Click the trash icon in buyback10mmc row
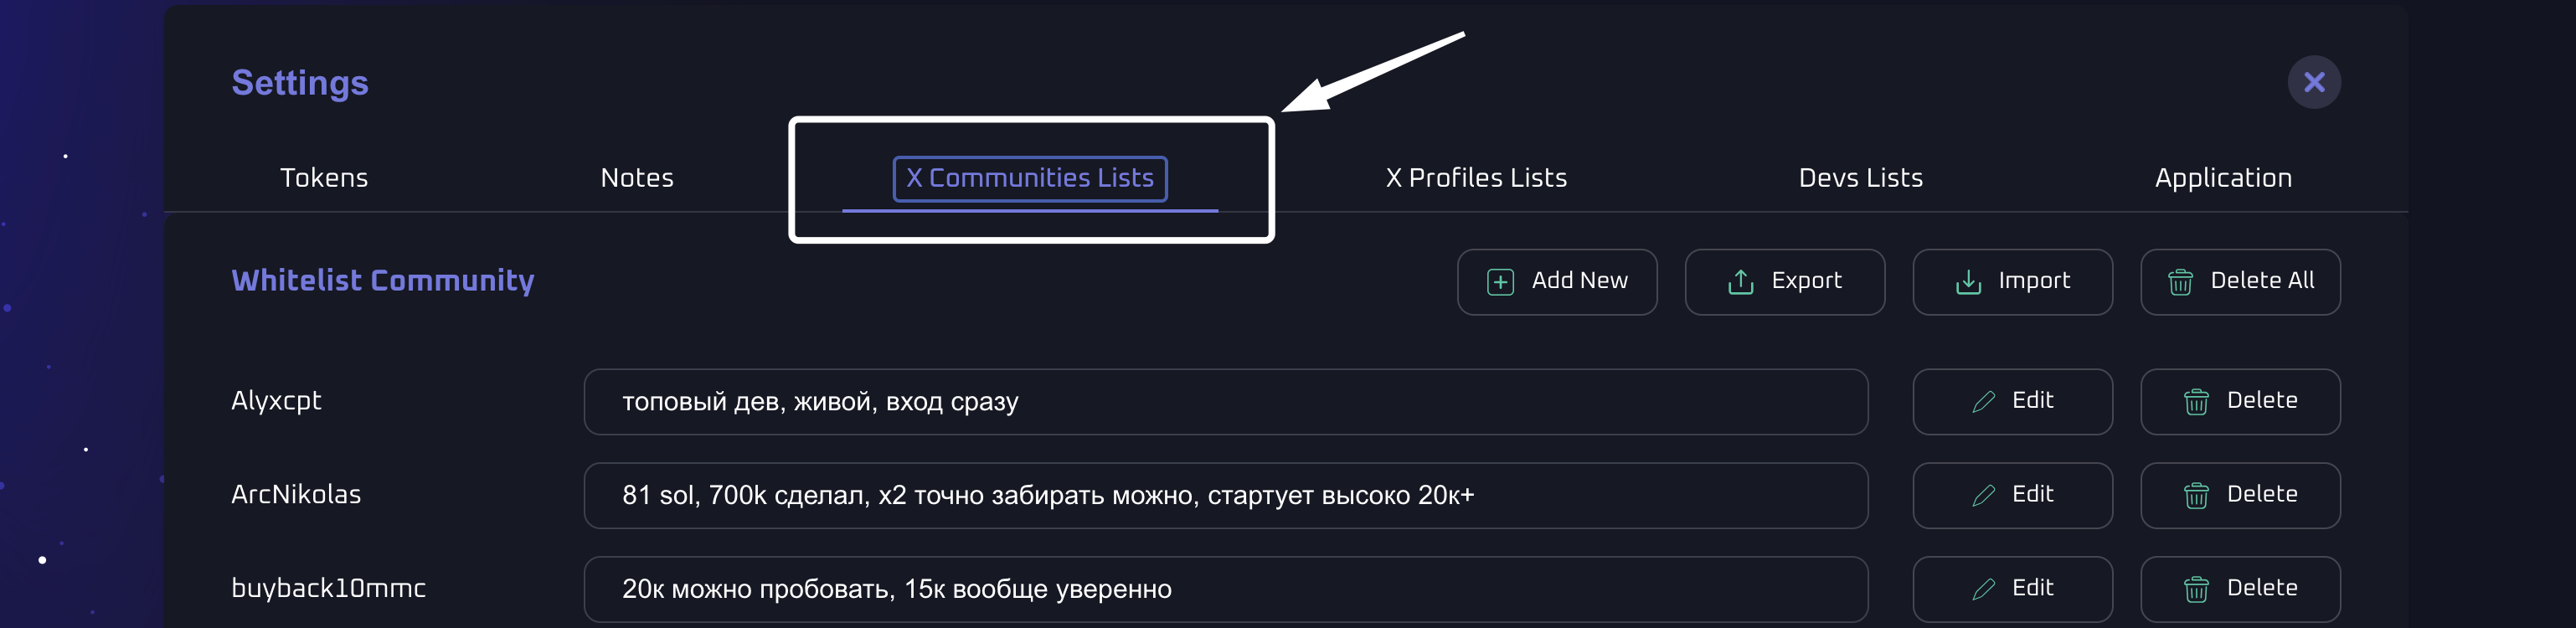 [2196, 590]
